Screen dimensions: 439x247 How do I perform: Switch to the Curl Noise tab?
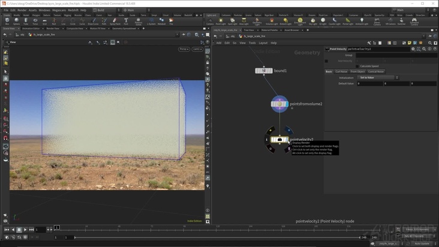[x=341, y=71]
